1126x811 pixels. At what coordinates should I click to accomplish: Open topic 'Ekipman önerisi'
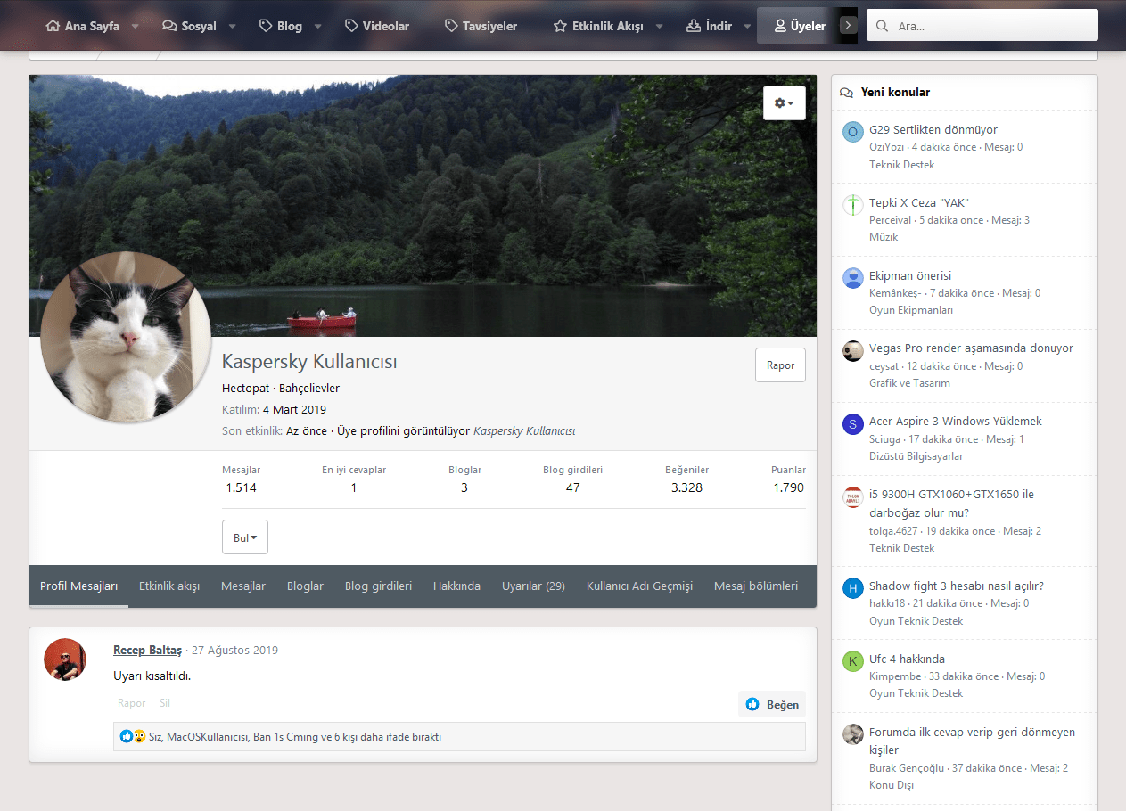pos(910,275)
